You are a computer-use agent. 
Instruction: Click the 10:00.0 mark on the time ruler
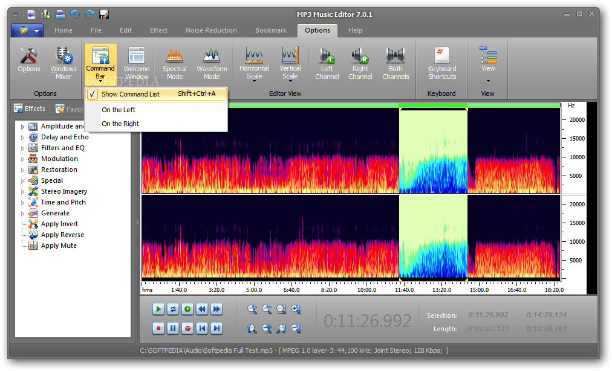(366, 290)
